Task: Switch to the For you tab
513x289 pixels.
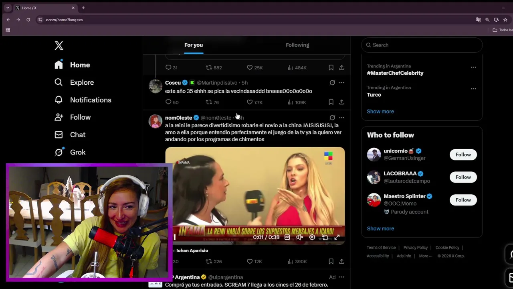Action: coord(194,45)
